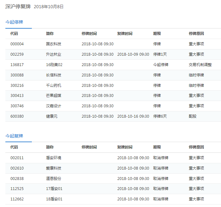Viewport: 221px width, 207px height.
Task: Click 健康元 resumption time 2018-10-16 09:30
Action: click(x=133, y=116)
